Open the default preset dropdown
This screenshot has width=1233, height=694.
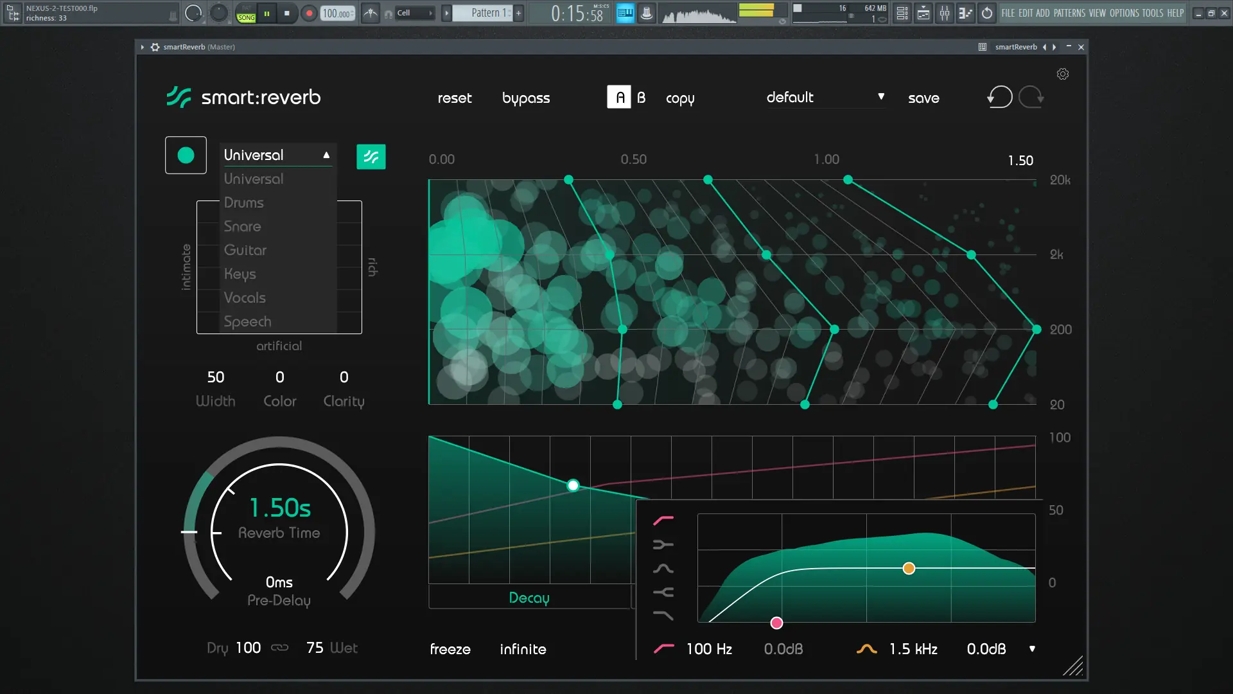tap(825, 97)
